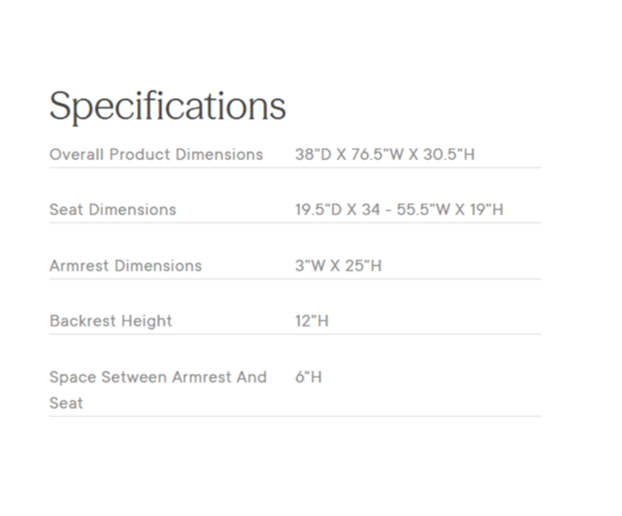
Task: Select the Backrest Height label
Action: [111, 321]
